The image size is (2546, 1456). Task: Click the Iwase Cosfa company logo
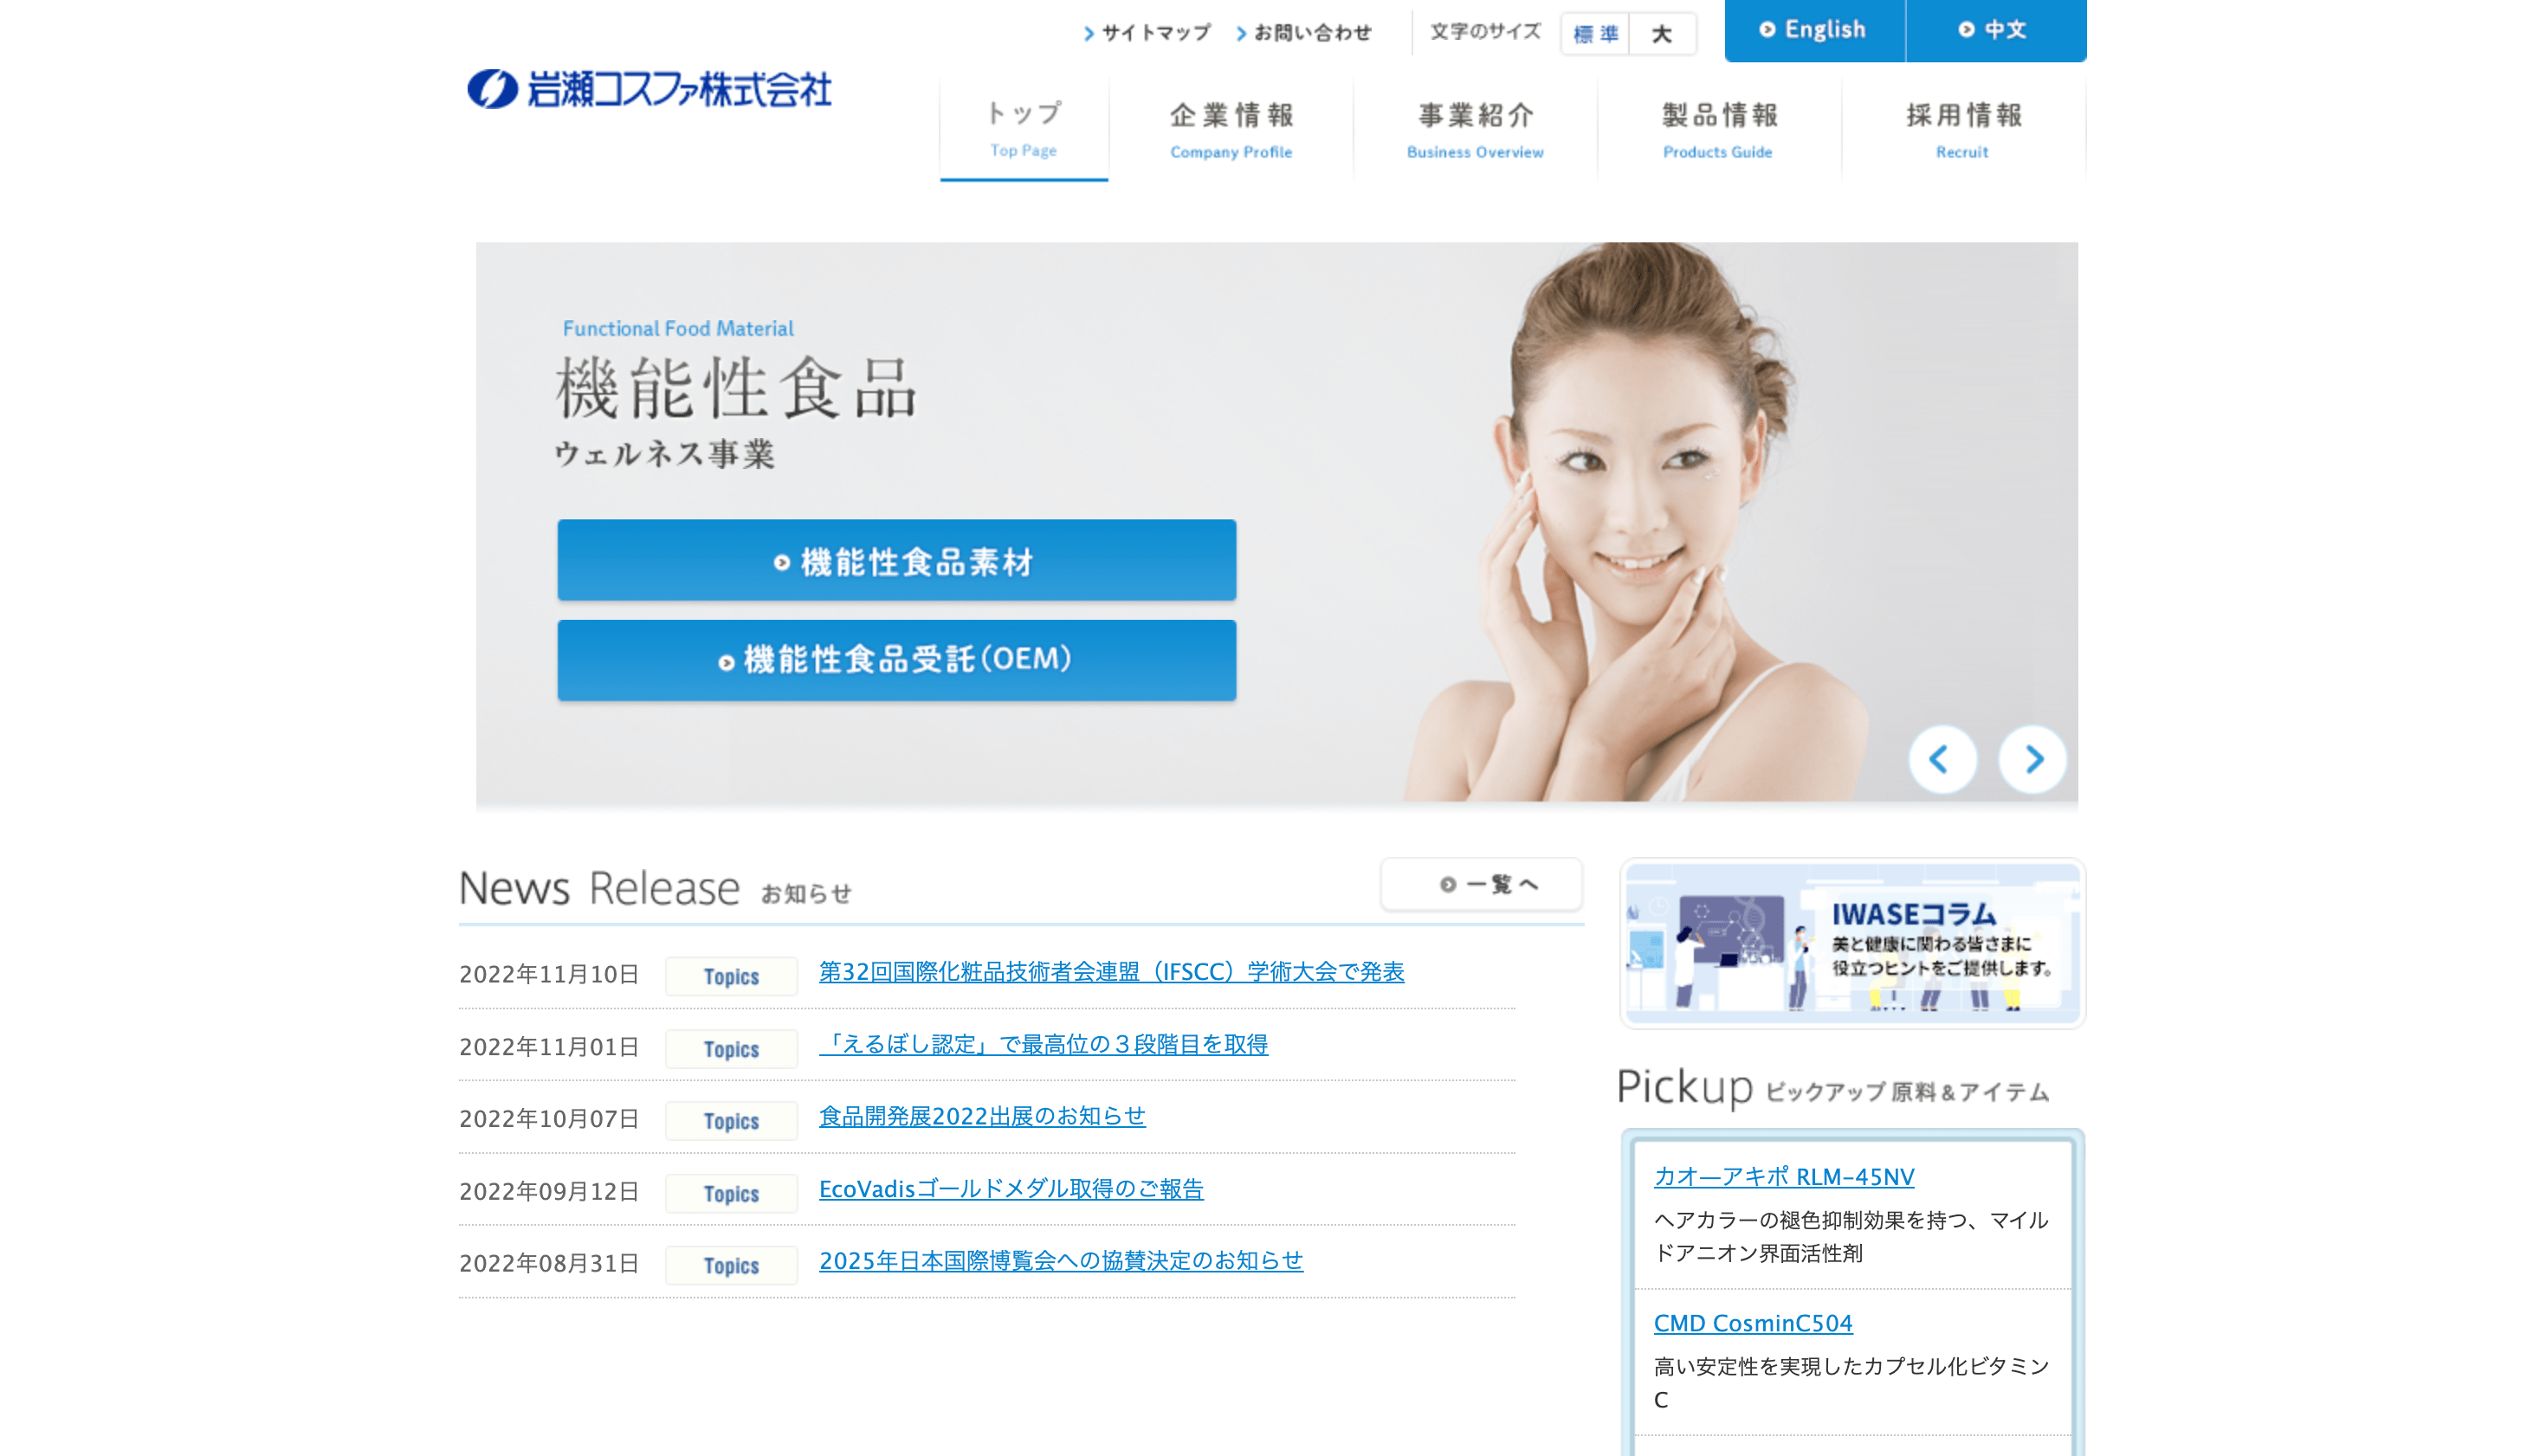pyautogui.click(x=649, y=89)
